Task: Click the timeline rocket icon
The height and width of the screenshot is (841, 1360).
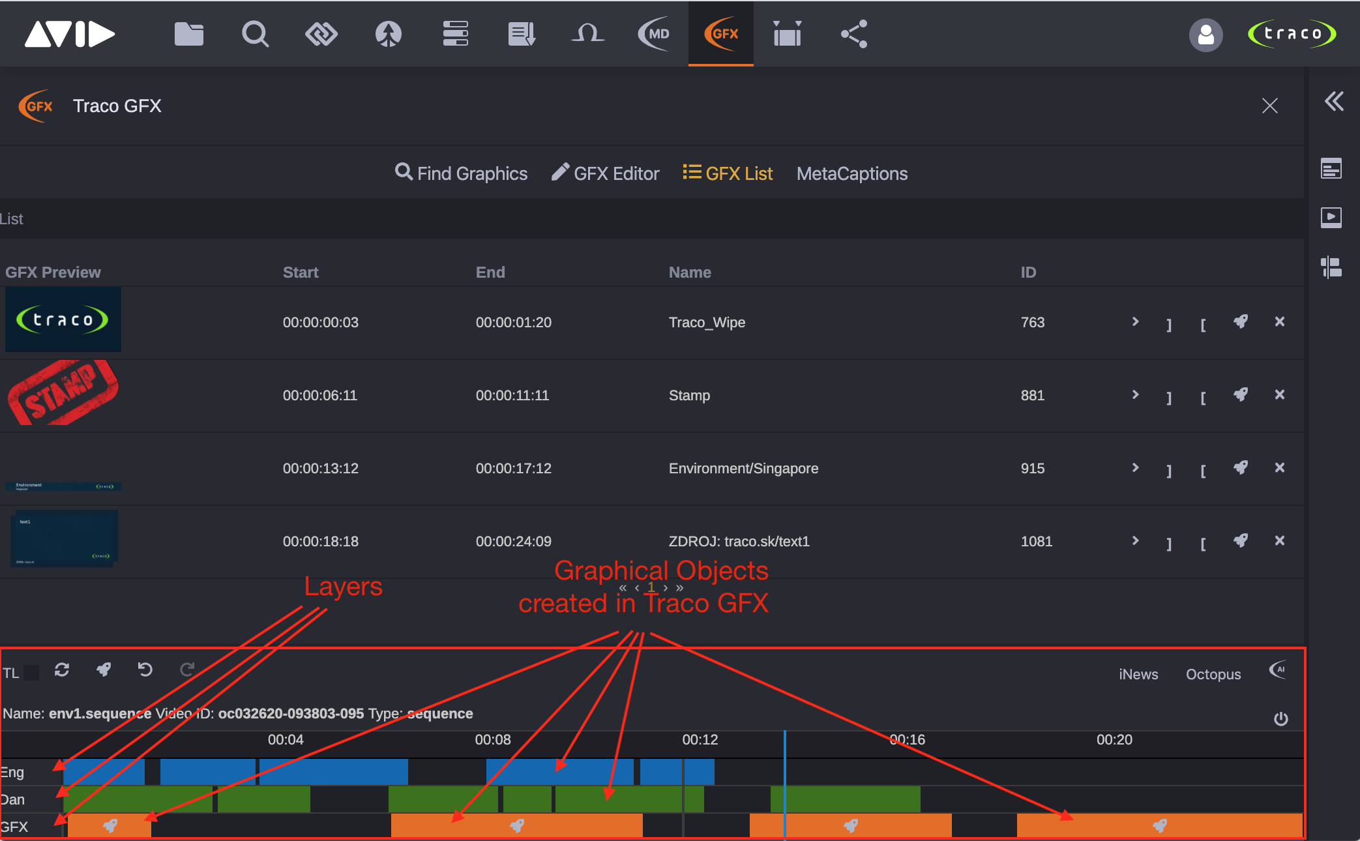Action: coord(104,670)
